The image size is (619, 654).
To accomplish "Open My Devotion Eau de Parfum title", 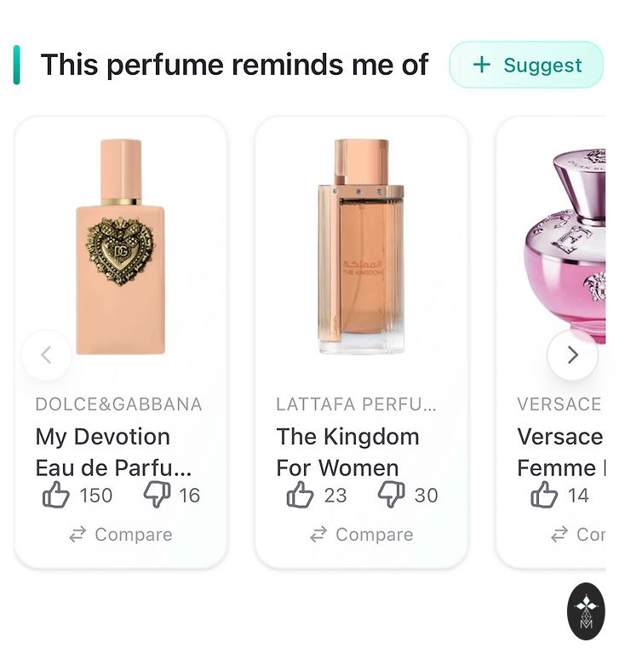I will [112, 452].
